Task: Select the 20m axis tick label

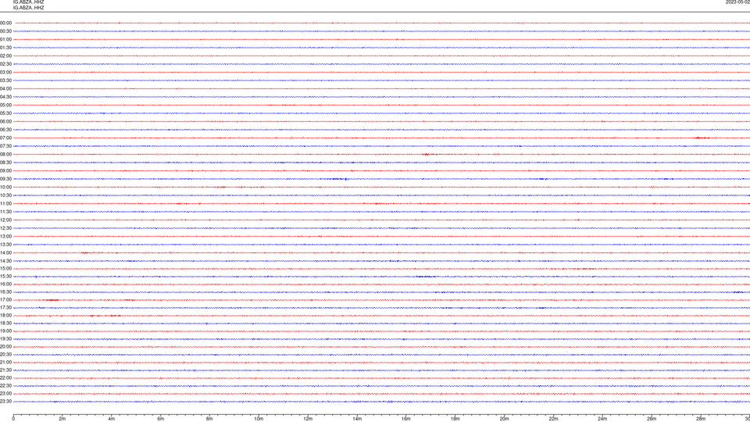Action: pyautogui.click(x=505, y=419)
